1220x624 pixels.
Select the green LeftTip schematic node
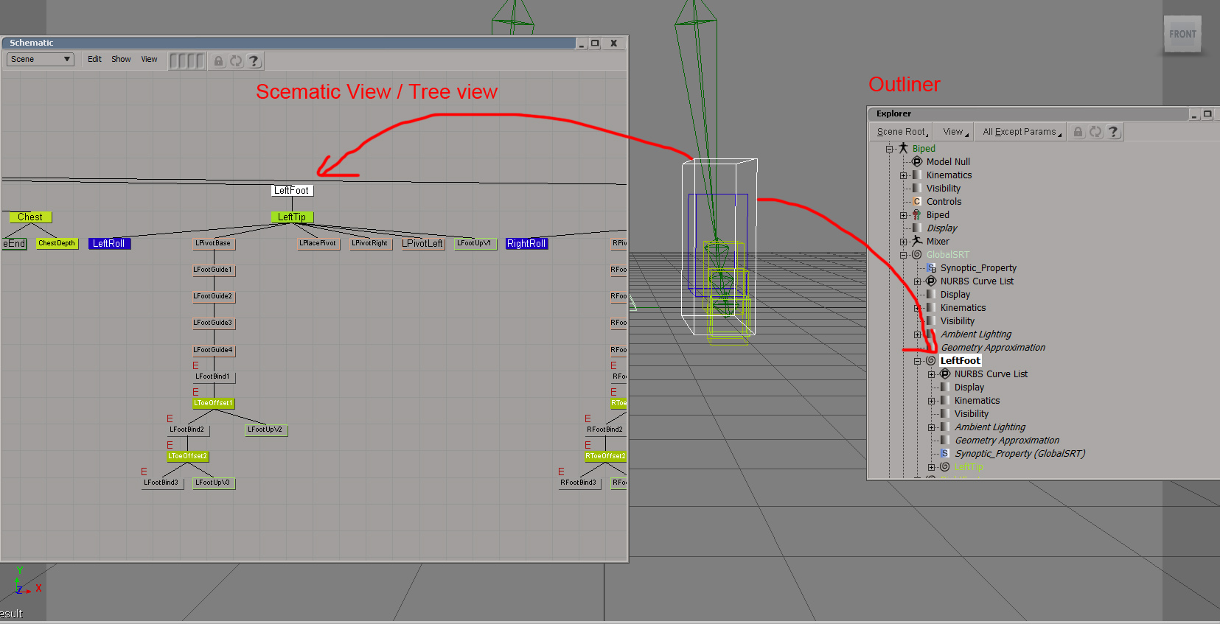(292, 217)
